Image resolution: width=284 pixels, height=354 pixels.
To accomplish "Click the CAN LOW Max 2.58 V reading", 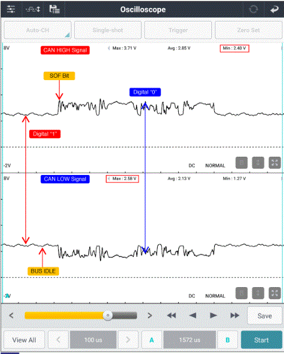I will [x=122, y=178].
